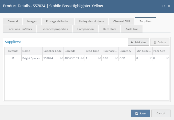Select the Bright Sparks supplier name

point(31,58)
